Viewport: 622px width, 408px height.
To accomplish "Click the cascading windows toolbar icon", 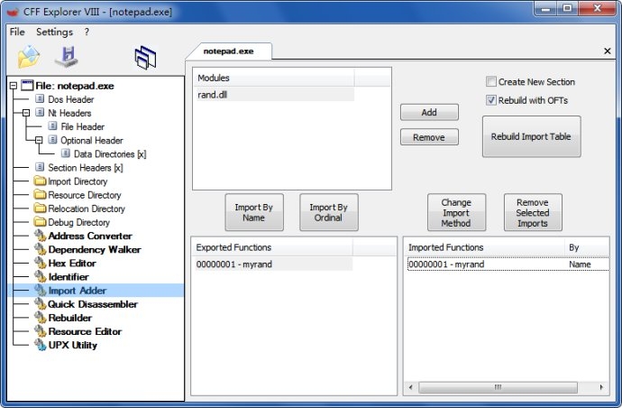I will [145, 58].
